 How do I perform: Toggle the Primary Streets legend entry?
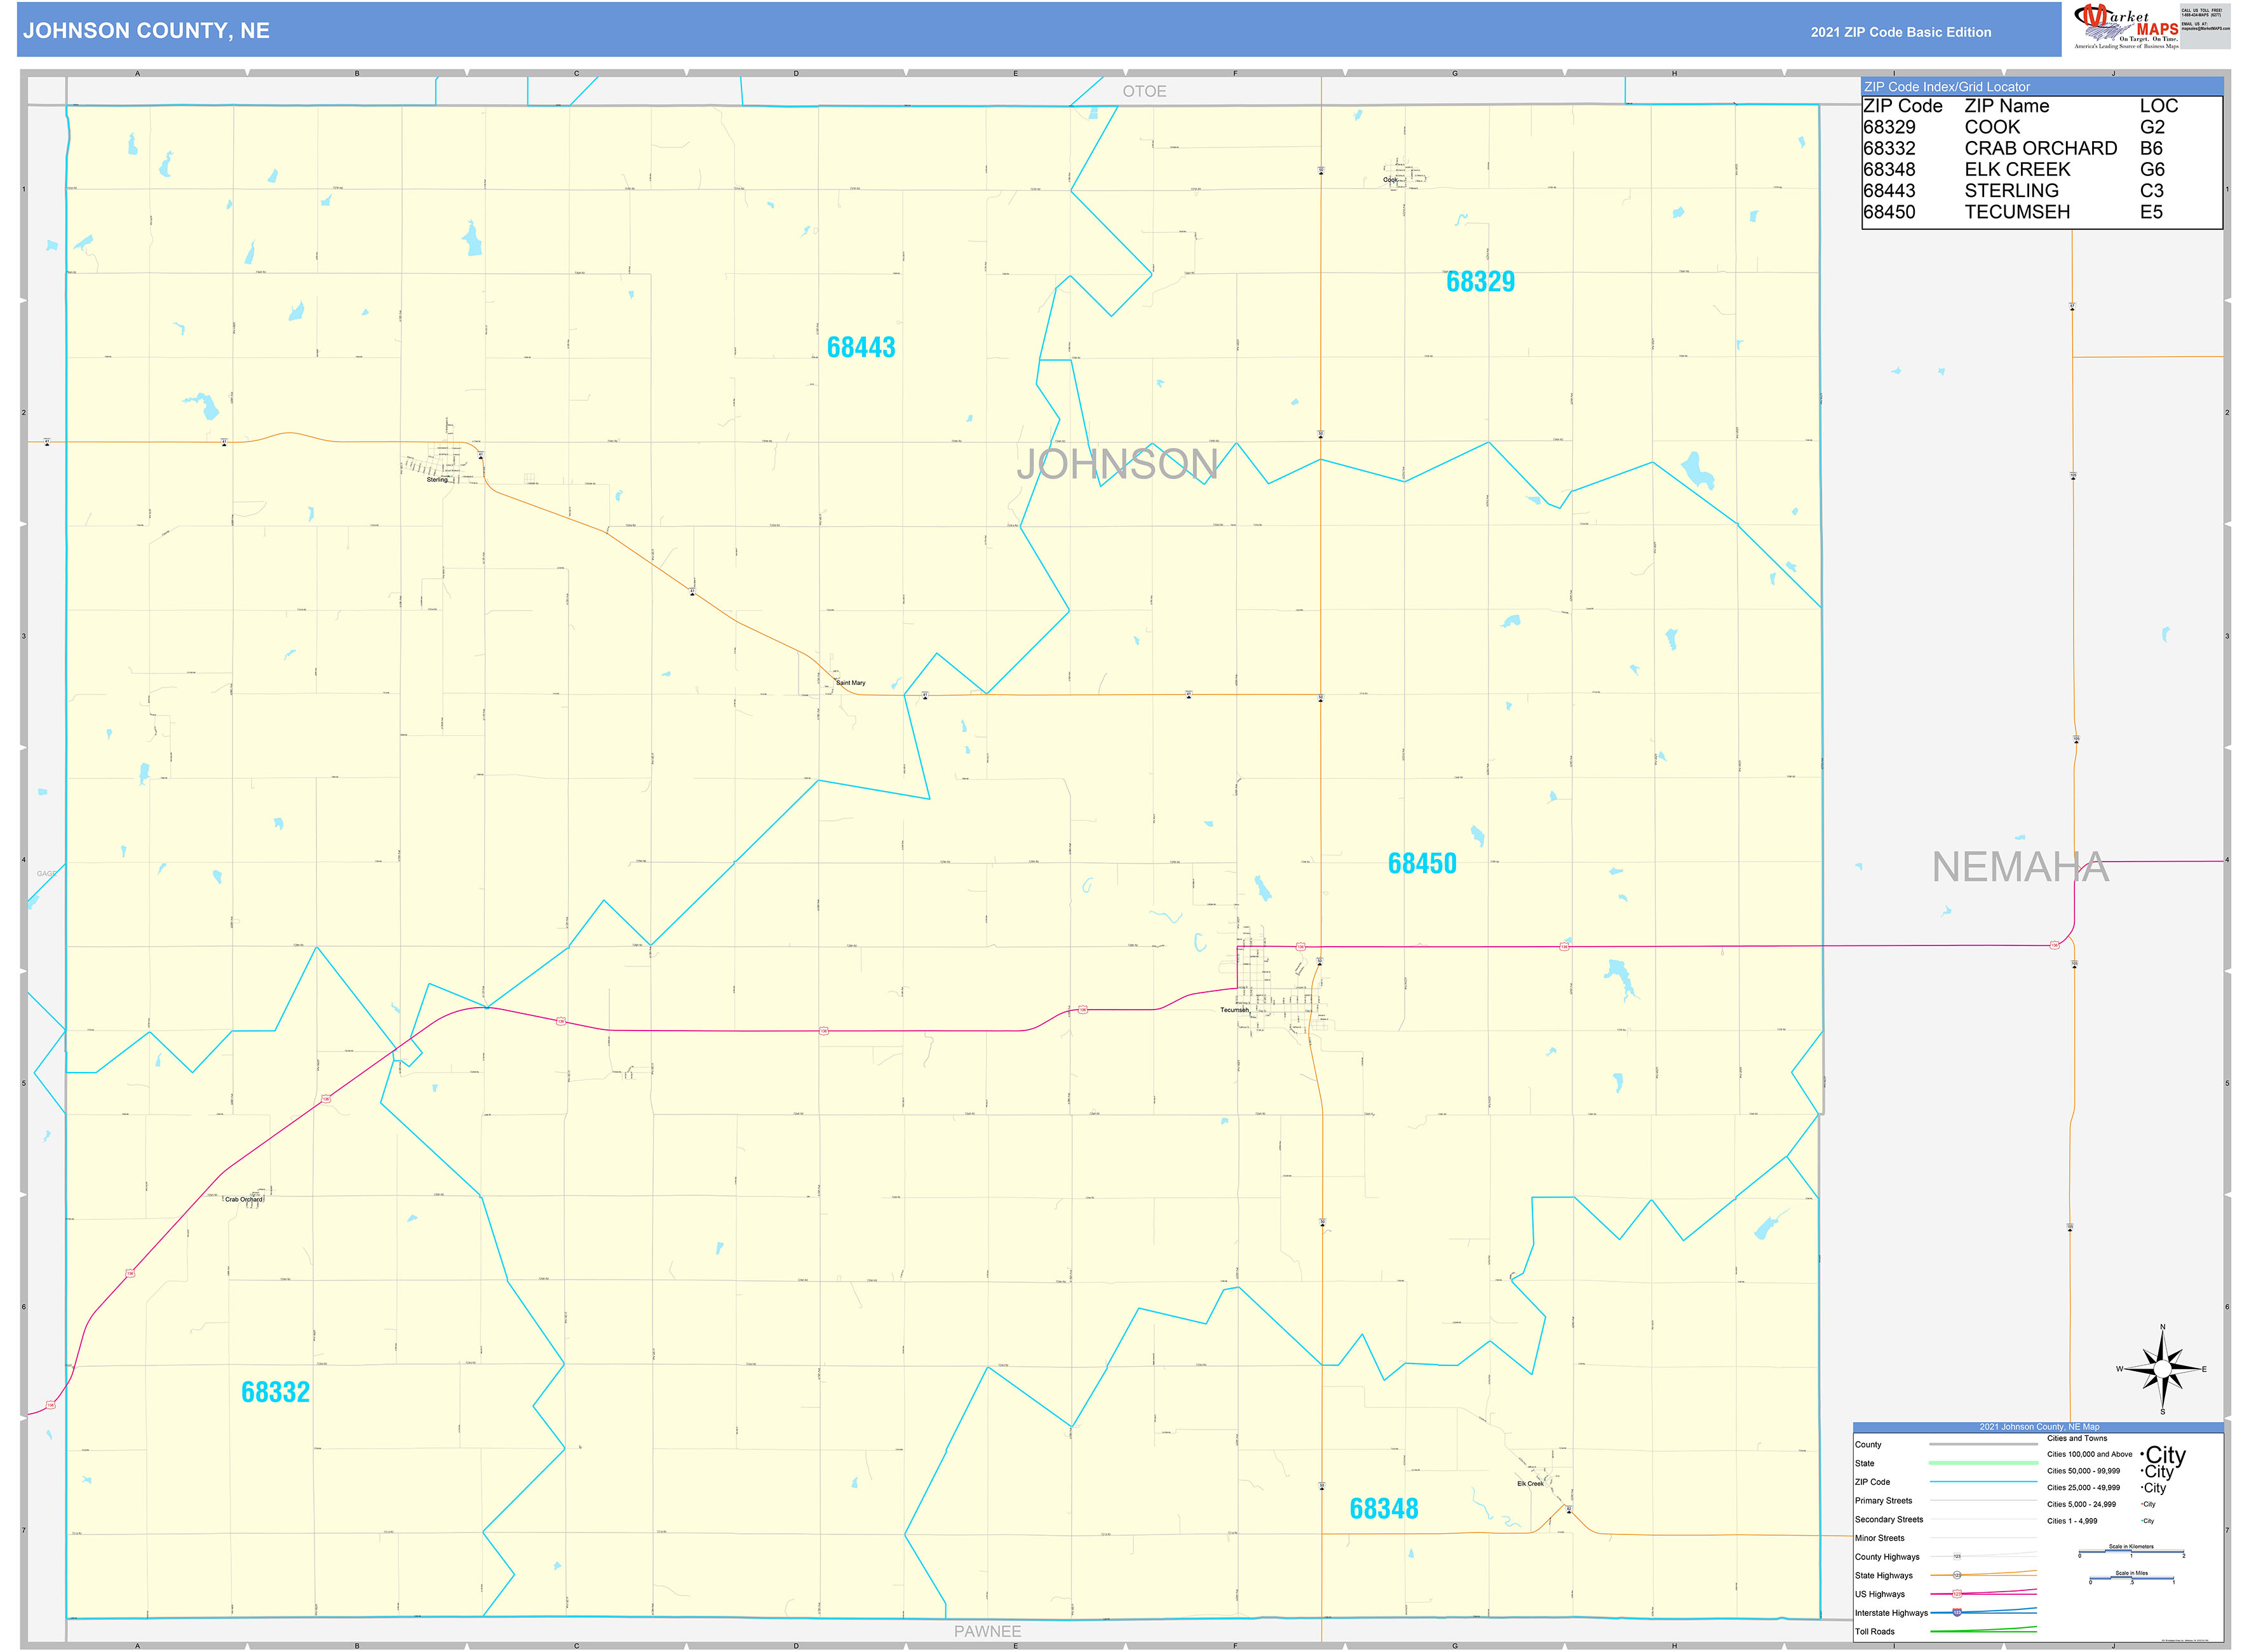1983,1501
